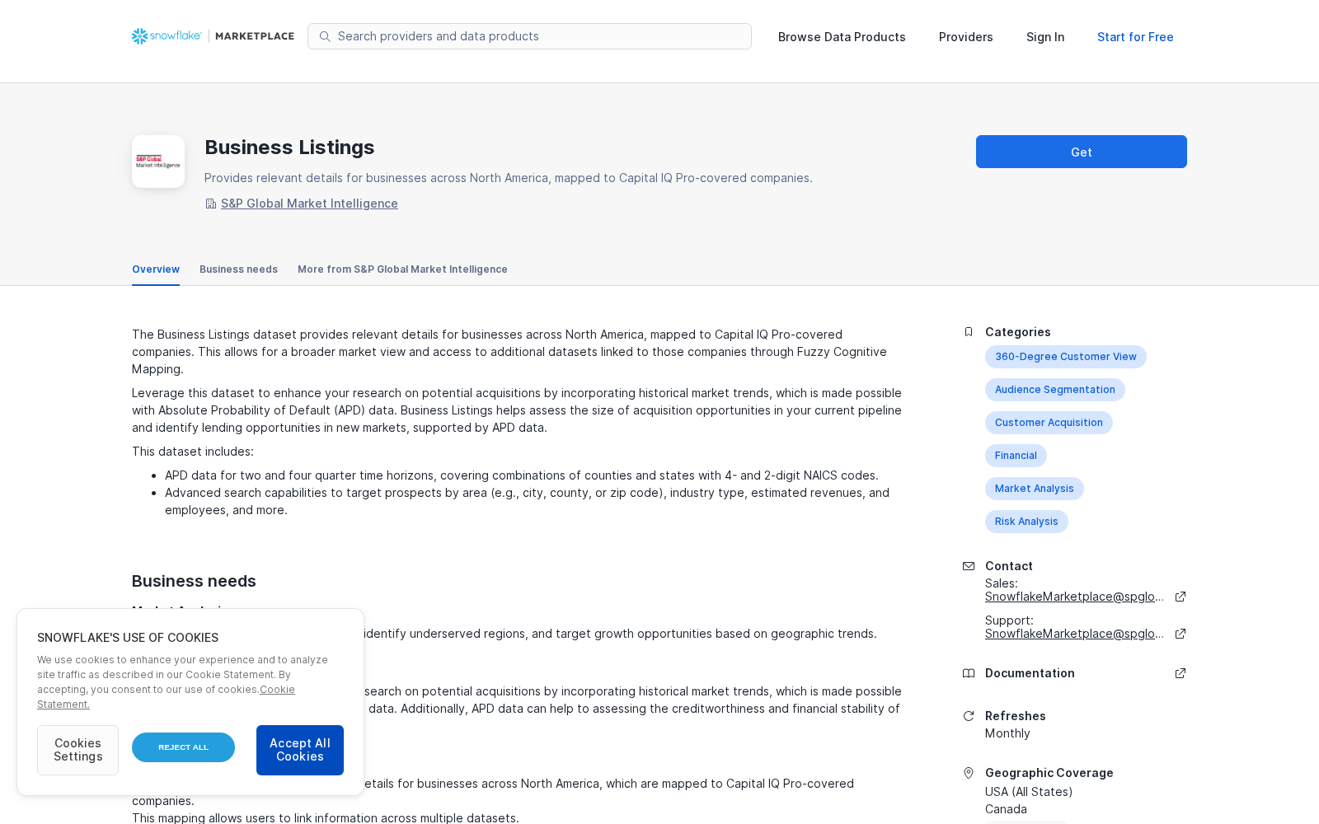Click SNOWFLAKE'S USE OF COOKIES heading
The image size is (1319, 824).
point(128,638)
